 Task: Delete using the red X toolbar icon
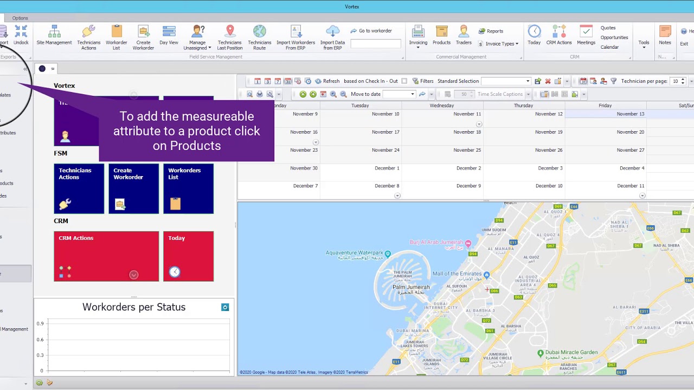548,81
